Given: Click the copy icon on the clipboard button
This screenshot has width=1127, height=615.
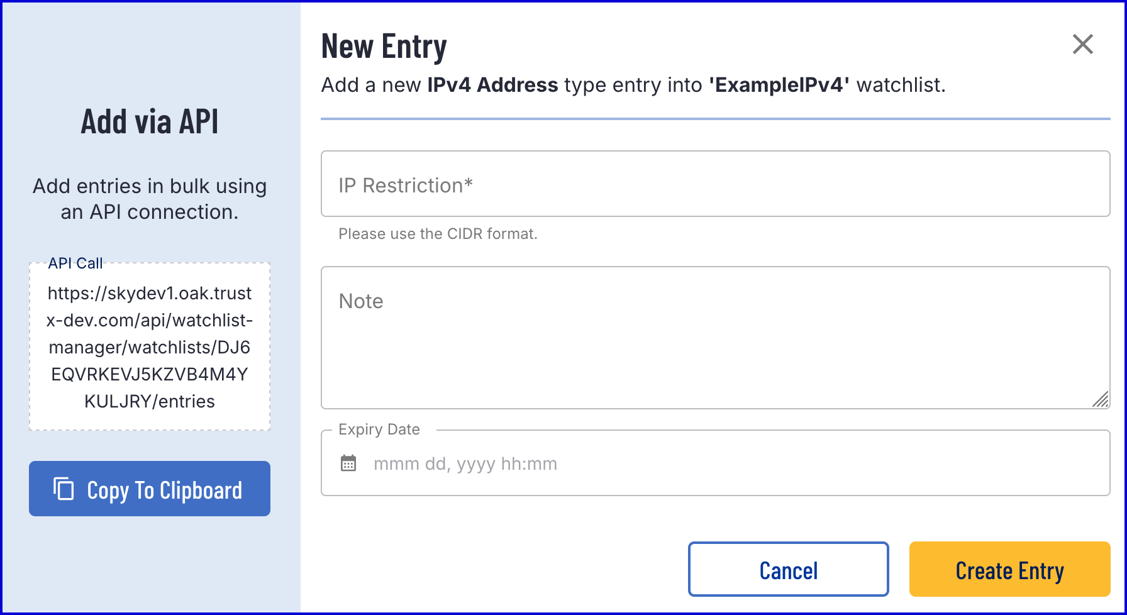Looking at the screenshot, I should (64, 489).
